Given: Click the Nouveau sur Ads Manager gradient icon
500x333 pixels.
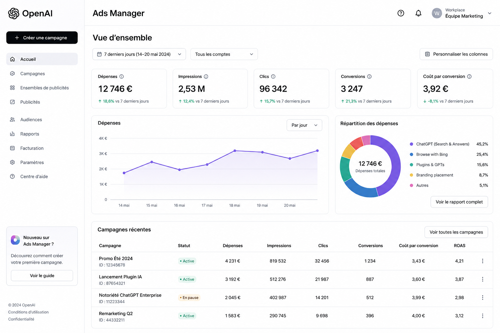Looking at the screenshot, I should pos(15,240).
